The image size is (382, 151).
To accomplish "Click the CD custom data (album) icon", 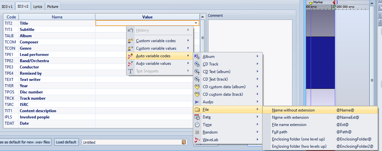I will tap(197, 87).
